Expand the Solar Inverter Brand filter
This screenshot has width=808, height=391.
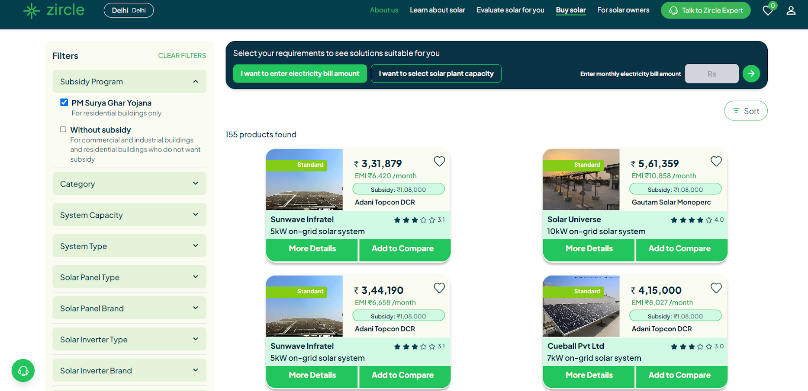click(x=129, y=370)
